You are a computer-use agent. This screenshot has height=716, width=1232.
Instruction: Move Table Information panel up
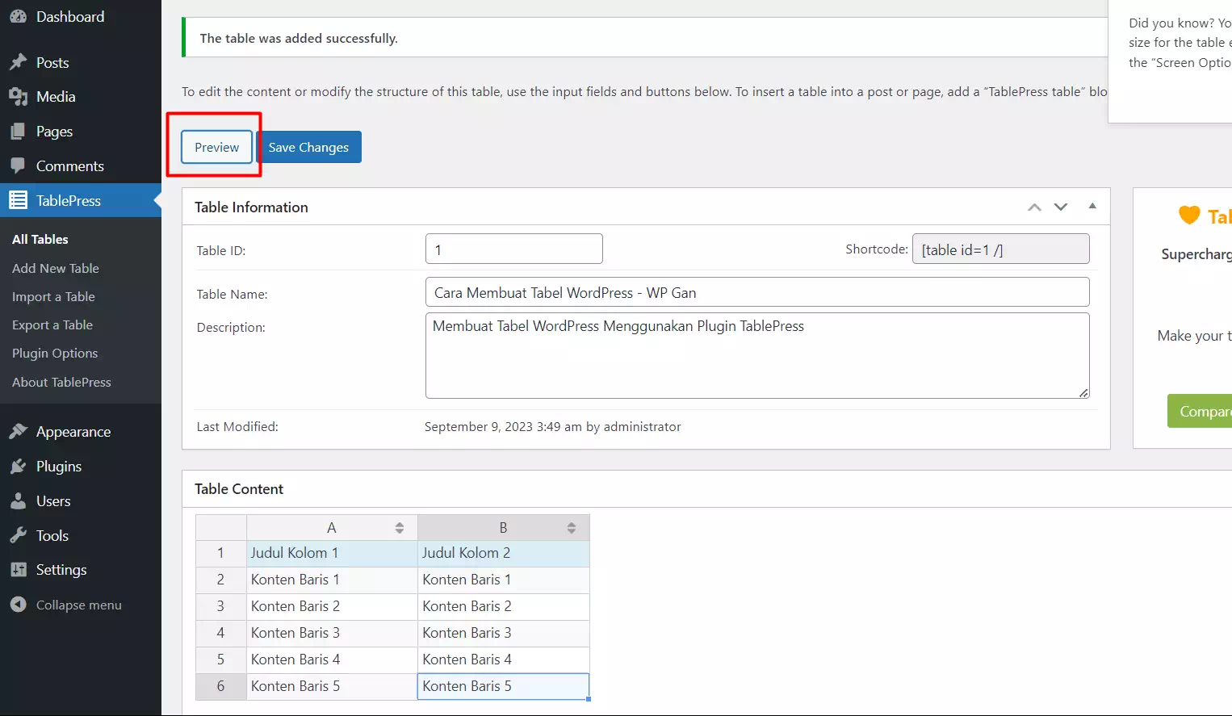click(1034, 207)
